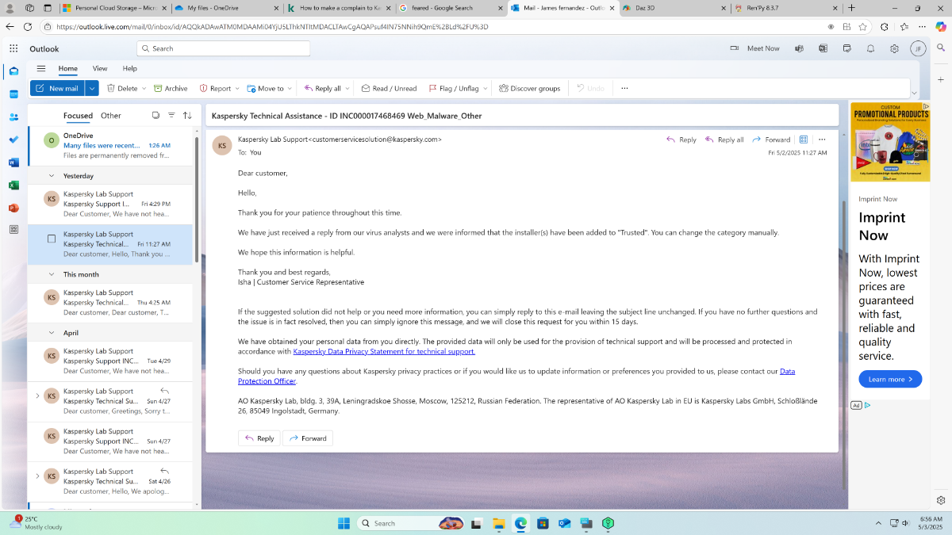Collapse the April group
Screen dimensions: 952x535
[x=52, y=333]
